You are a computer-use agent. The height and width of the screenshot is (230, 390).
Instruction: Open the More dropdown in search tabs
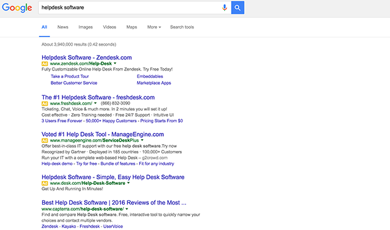point(154,27)
